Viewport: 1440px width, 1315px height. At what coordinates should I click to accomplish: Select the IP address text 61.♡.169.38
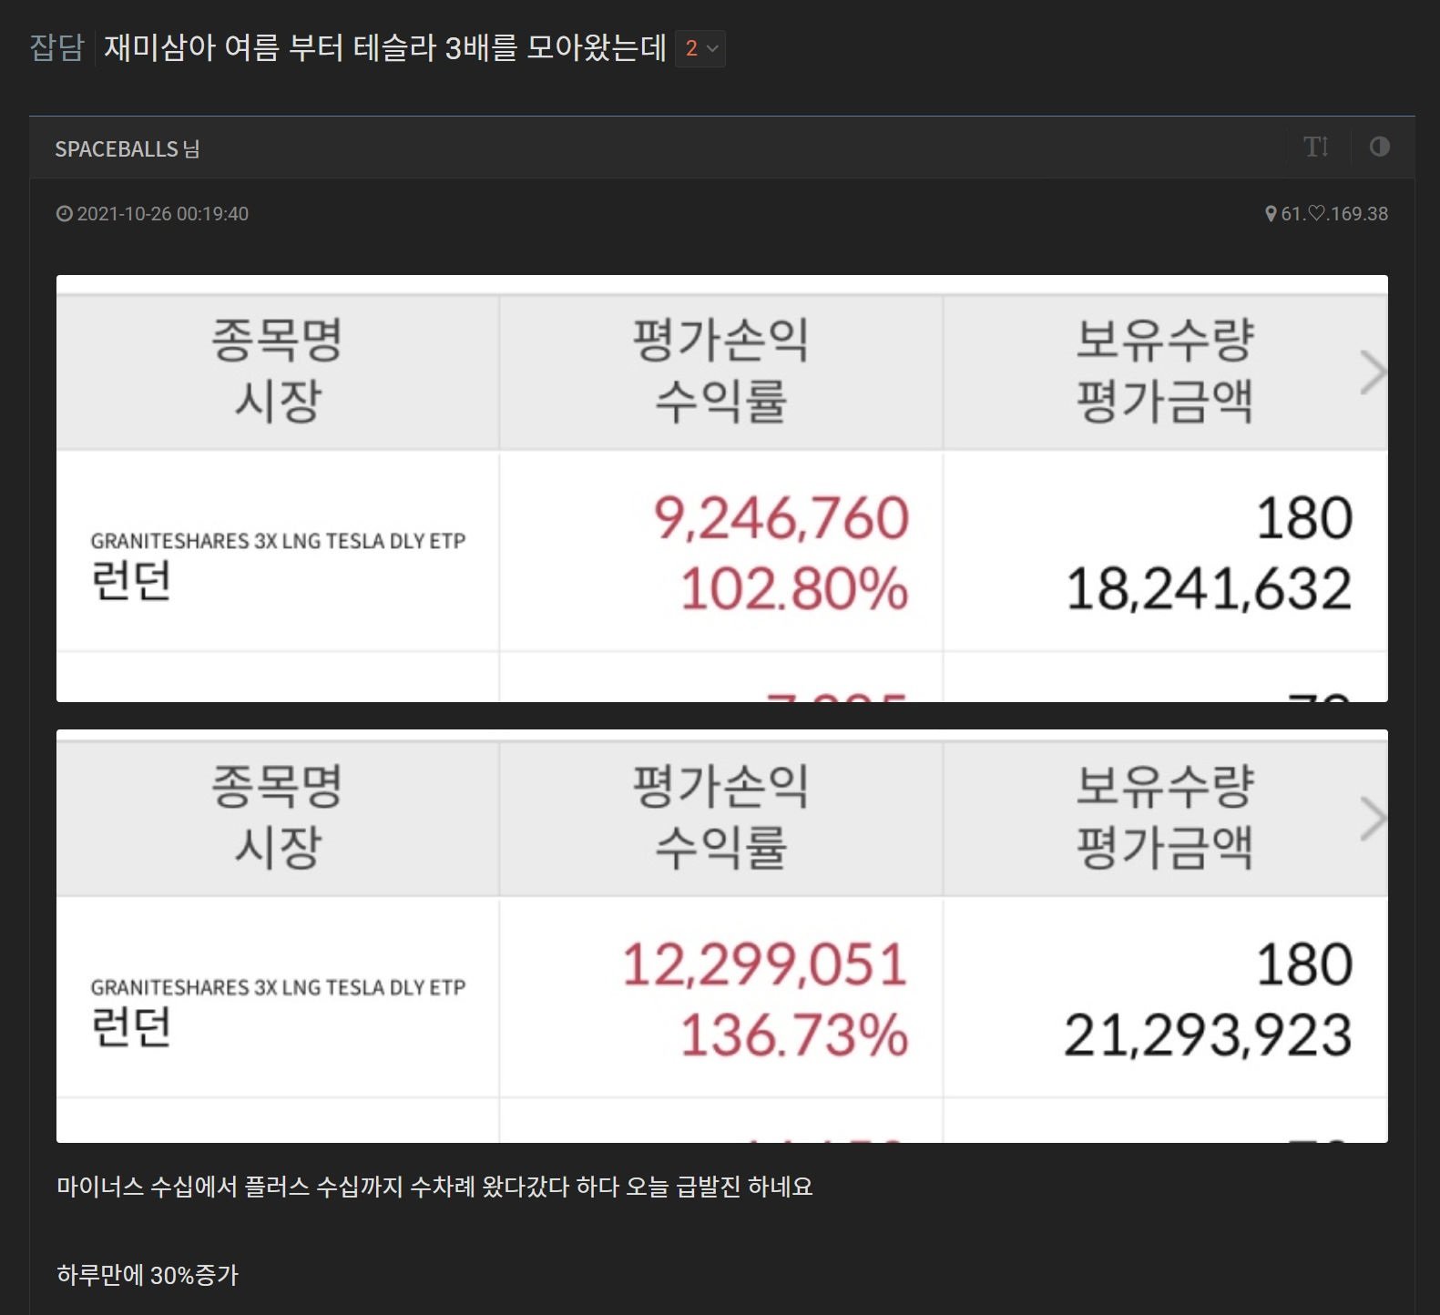coord(1334,214)
